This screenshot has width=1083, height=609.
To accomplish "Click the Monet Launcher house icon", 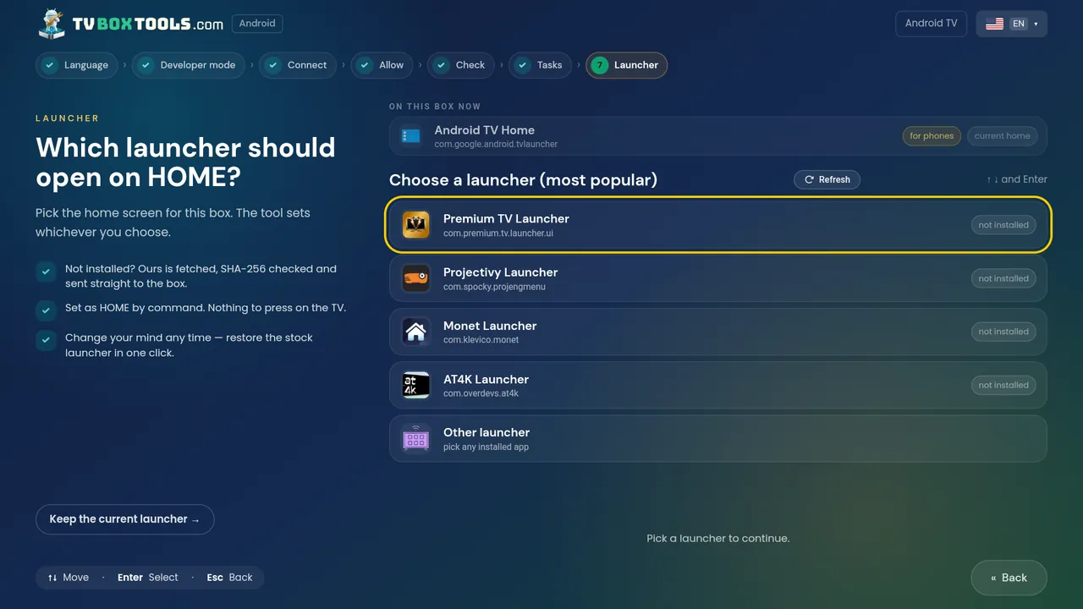I will [415, 332].
